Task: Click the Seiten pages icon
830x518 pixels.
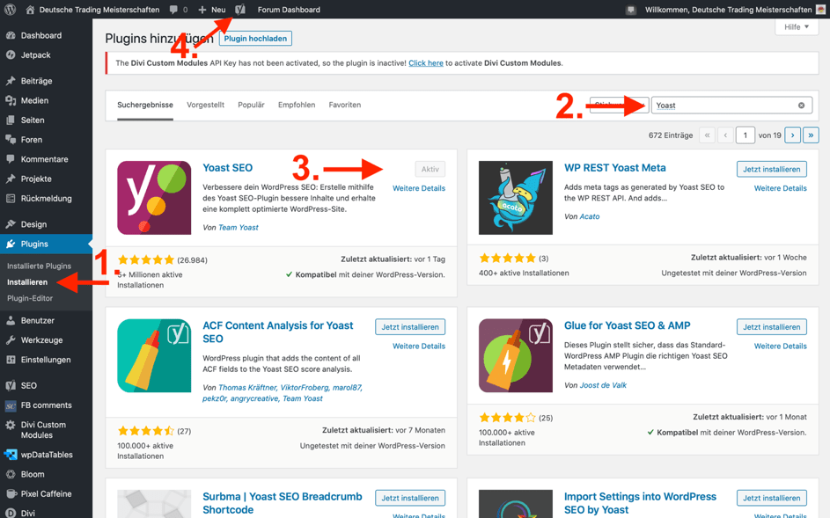Action: coord(11,120)
